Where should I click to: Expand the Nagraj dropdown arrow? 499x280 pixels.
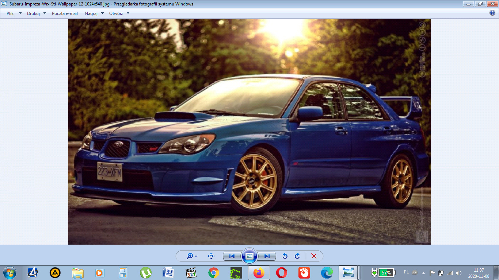point(102,13)
